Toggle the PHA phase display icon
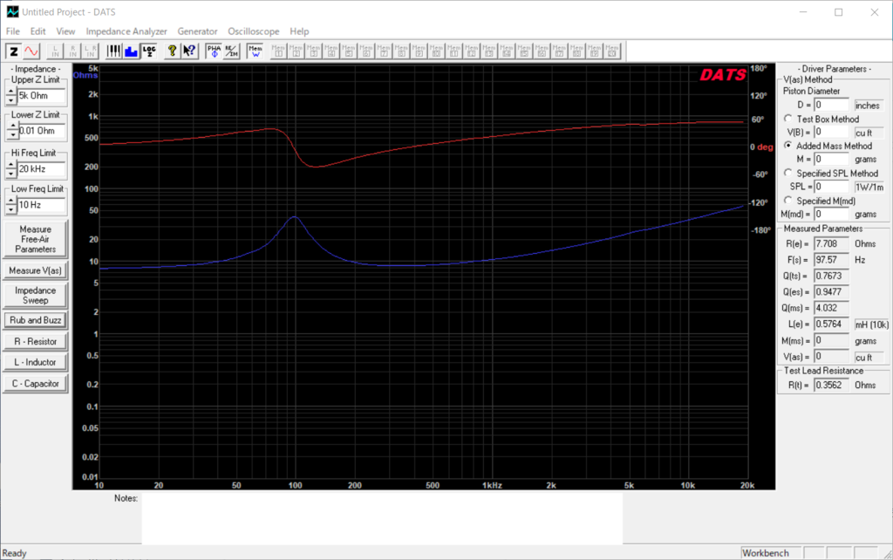The height and width of the screenshot is (560, 893). point(214,51)
